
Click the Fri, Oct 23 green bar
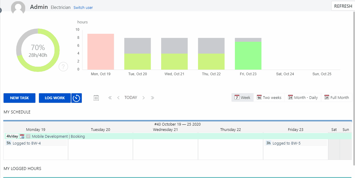point(248,56)
